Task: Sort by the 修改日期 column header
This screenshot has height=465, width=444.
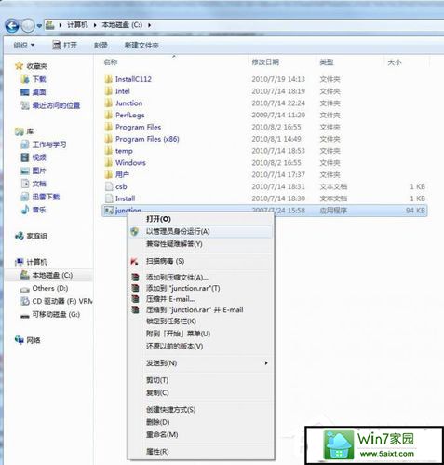Action: (265, 62)
